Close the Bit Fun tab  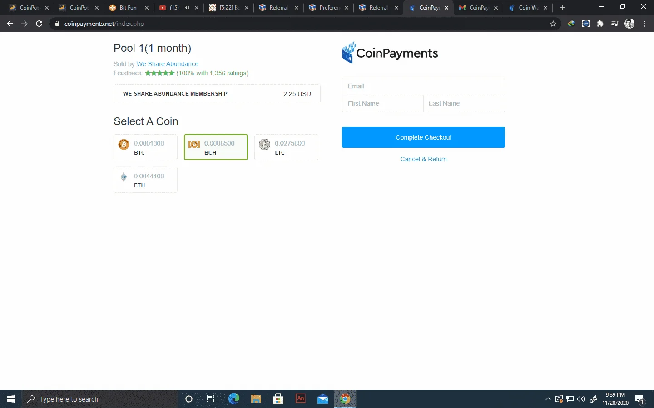click(147, 8)
